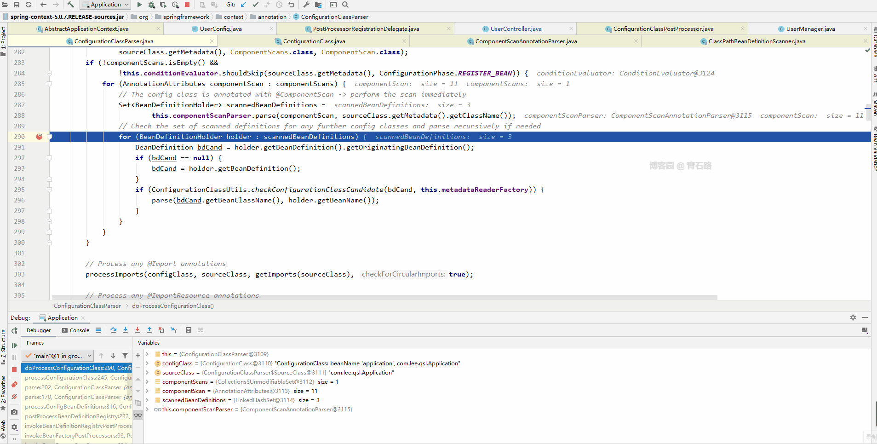The height and width of the screenshot is (444, 877).
Task: Click the springframework breadcrumb folder
Action: 183,17
